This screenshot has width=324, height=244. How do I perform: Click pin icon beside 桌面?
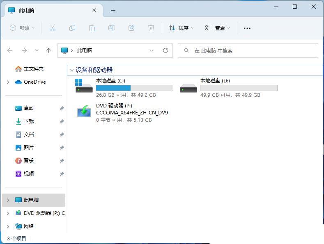coord(62,108)
